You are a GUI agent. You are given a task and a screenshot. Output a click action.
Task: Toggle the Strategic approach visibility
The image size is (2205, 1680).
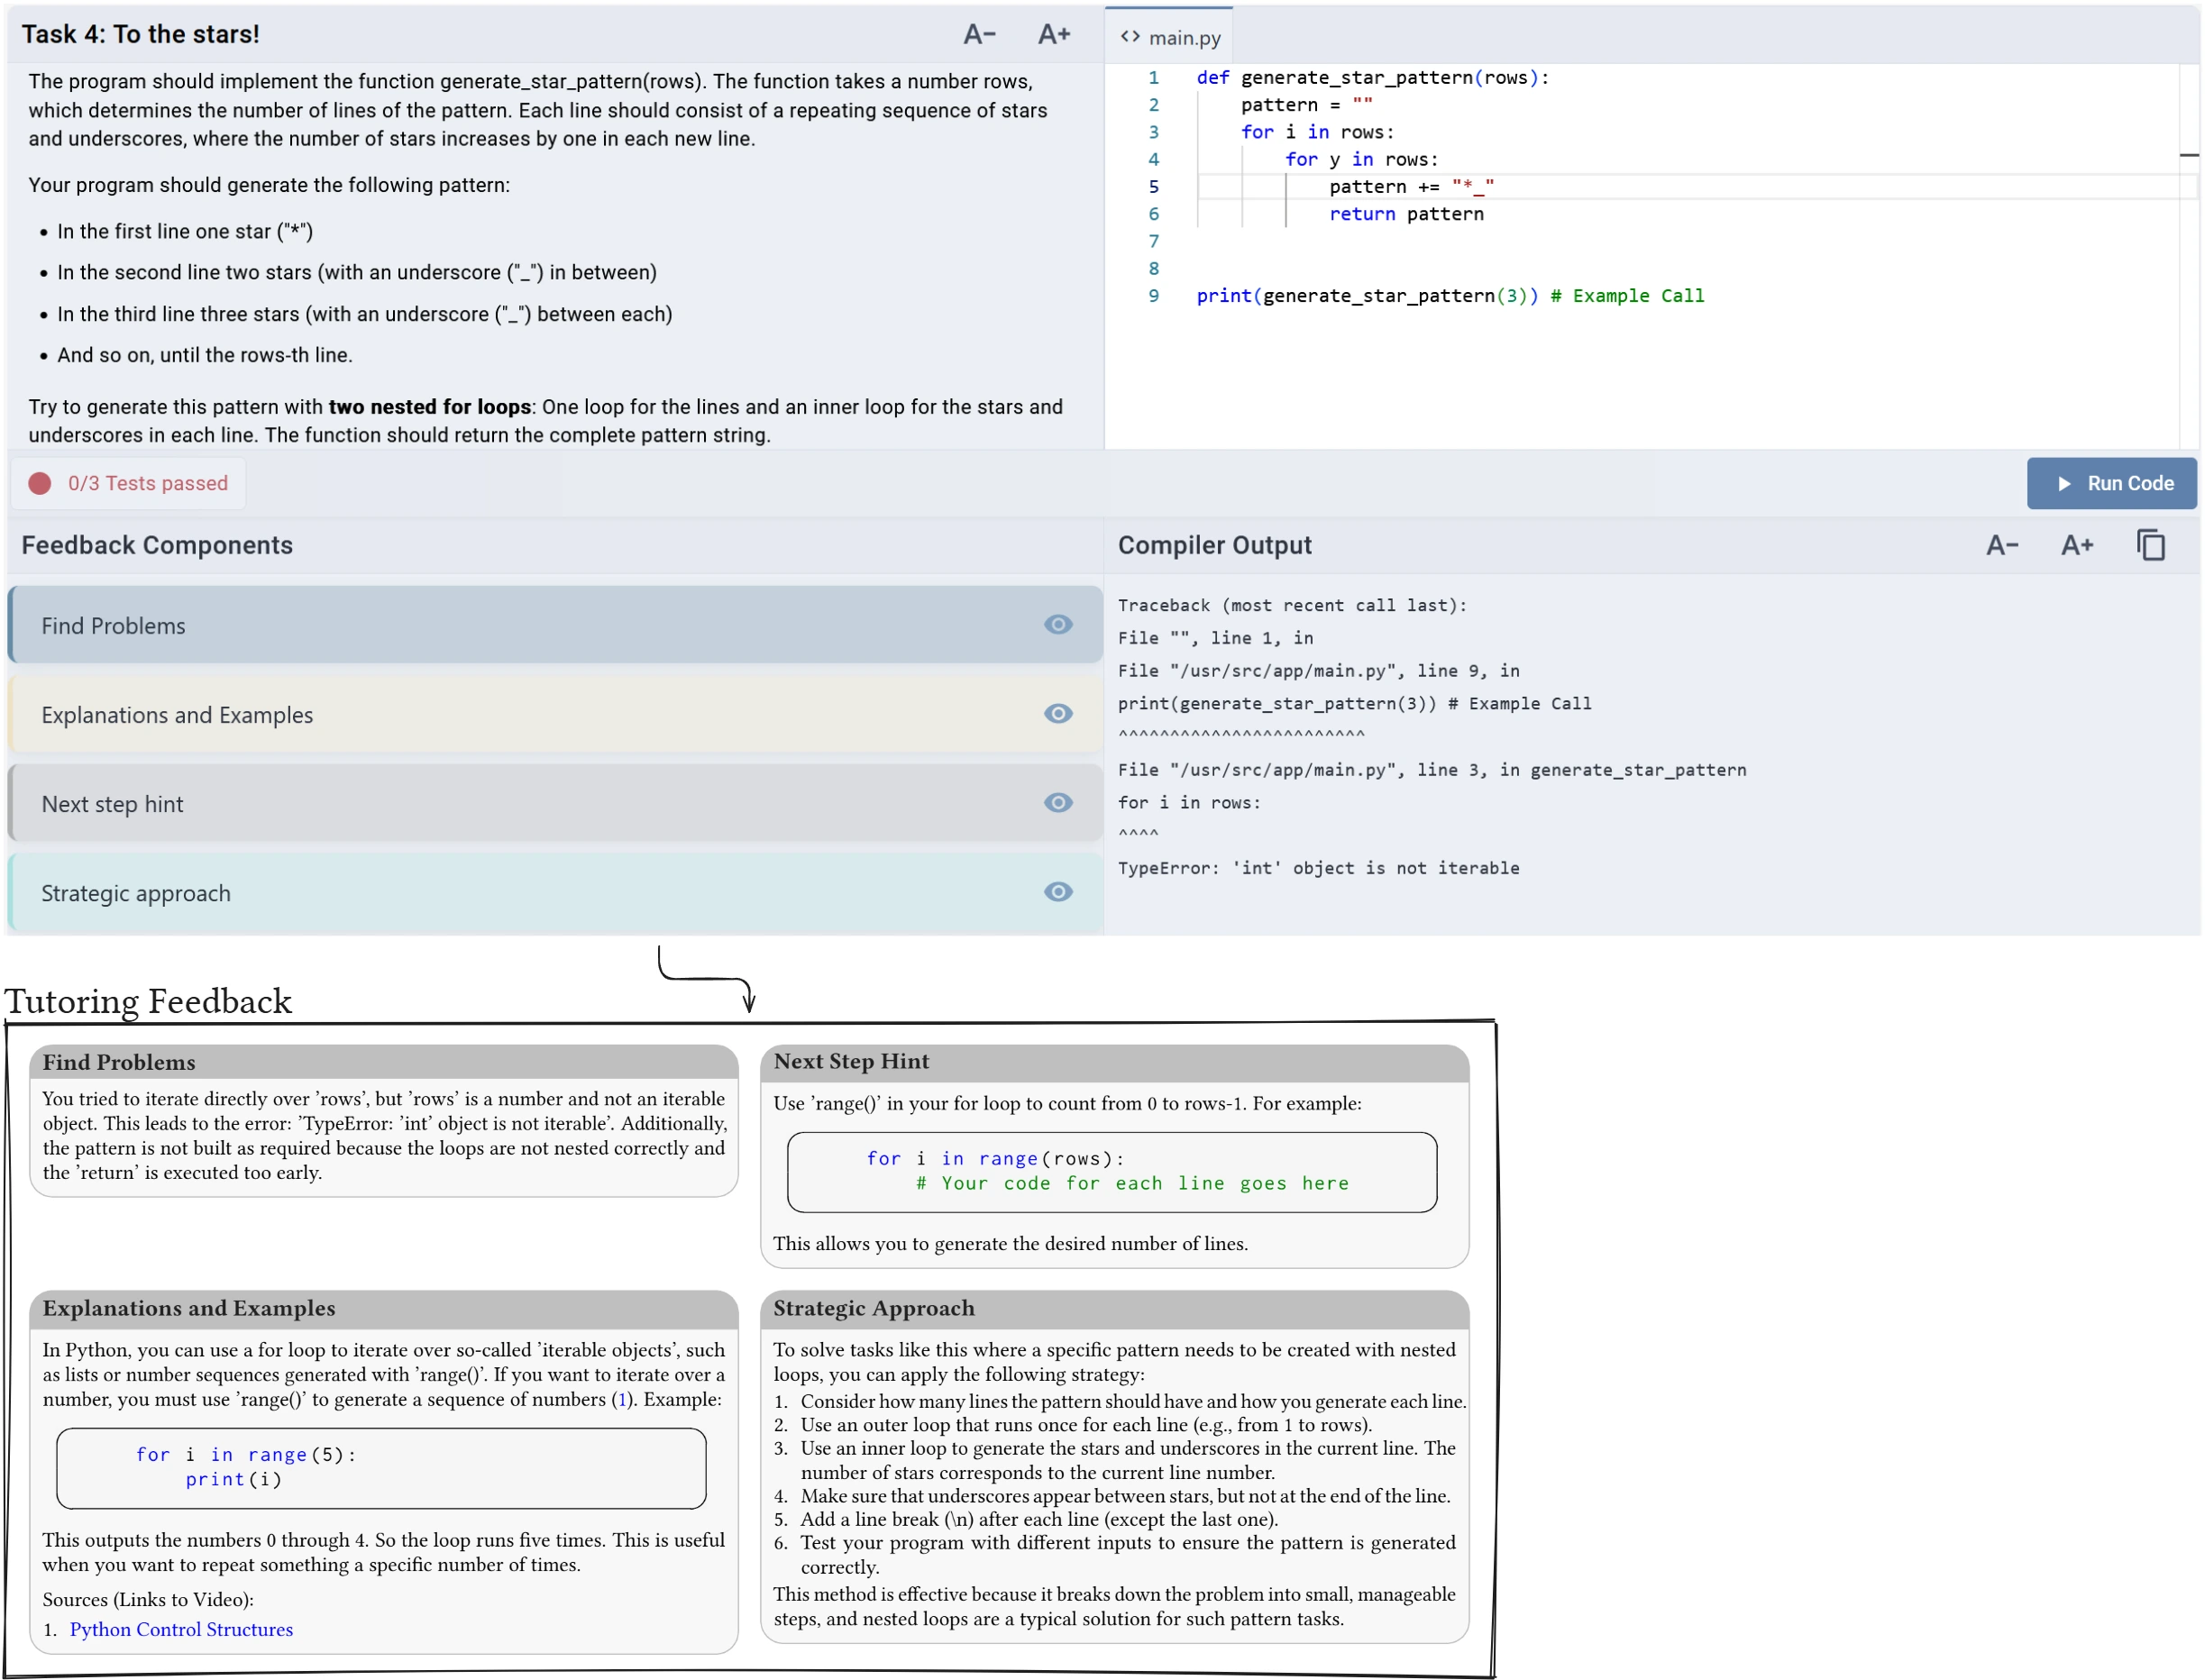tap(1059, 891)
